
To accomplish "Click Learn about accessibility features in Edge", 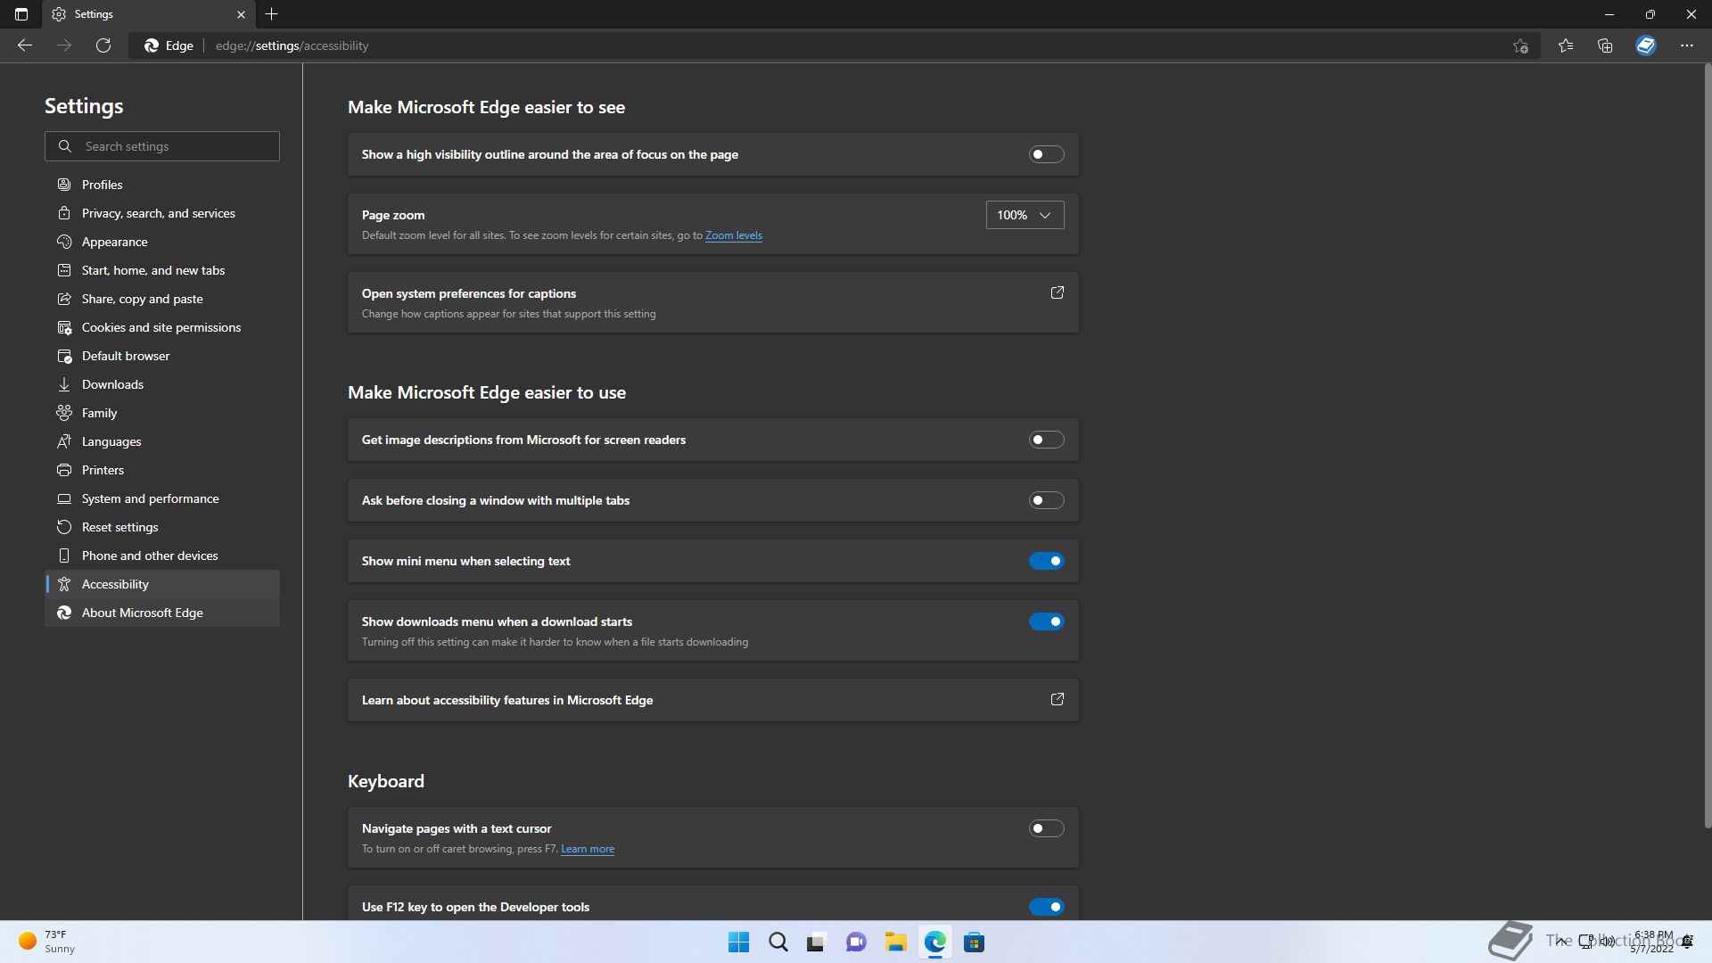I will click(712, 700).
